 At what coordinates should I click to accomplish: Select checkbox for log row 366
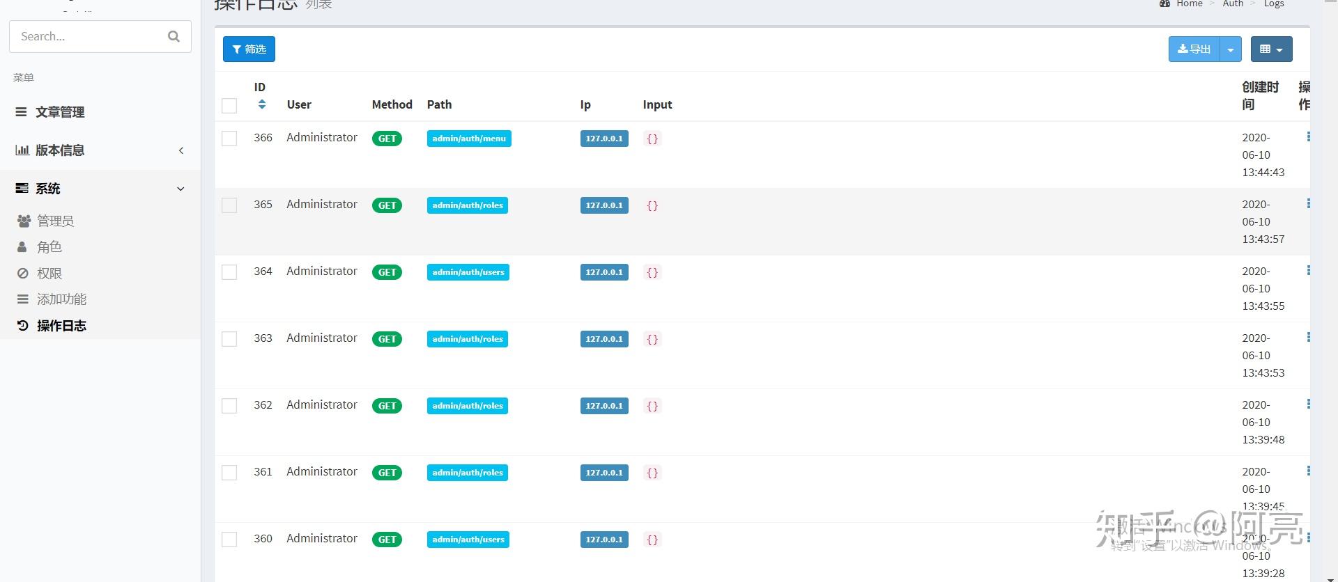point(229,139)
